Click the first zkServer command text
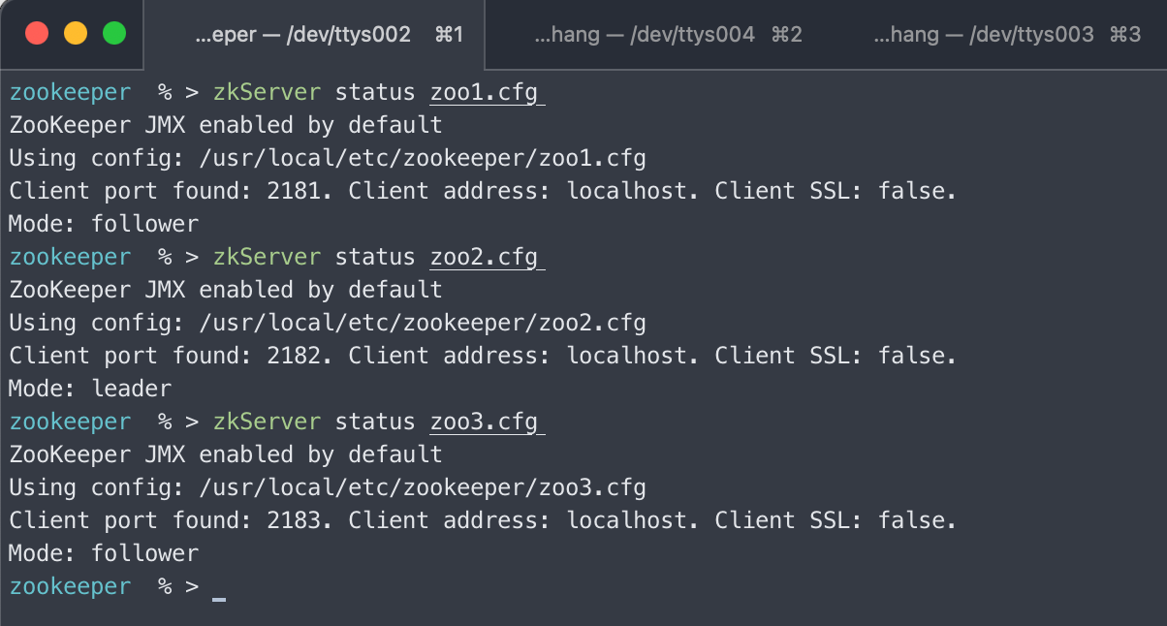The width and height of the screenshot is (1167, 626). pyautogui.click(x=267, y=93)
